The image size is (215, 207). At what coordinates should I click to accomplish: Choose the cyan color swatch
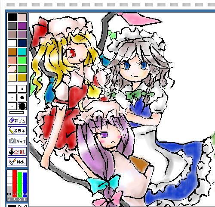point(22,52)
